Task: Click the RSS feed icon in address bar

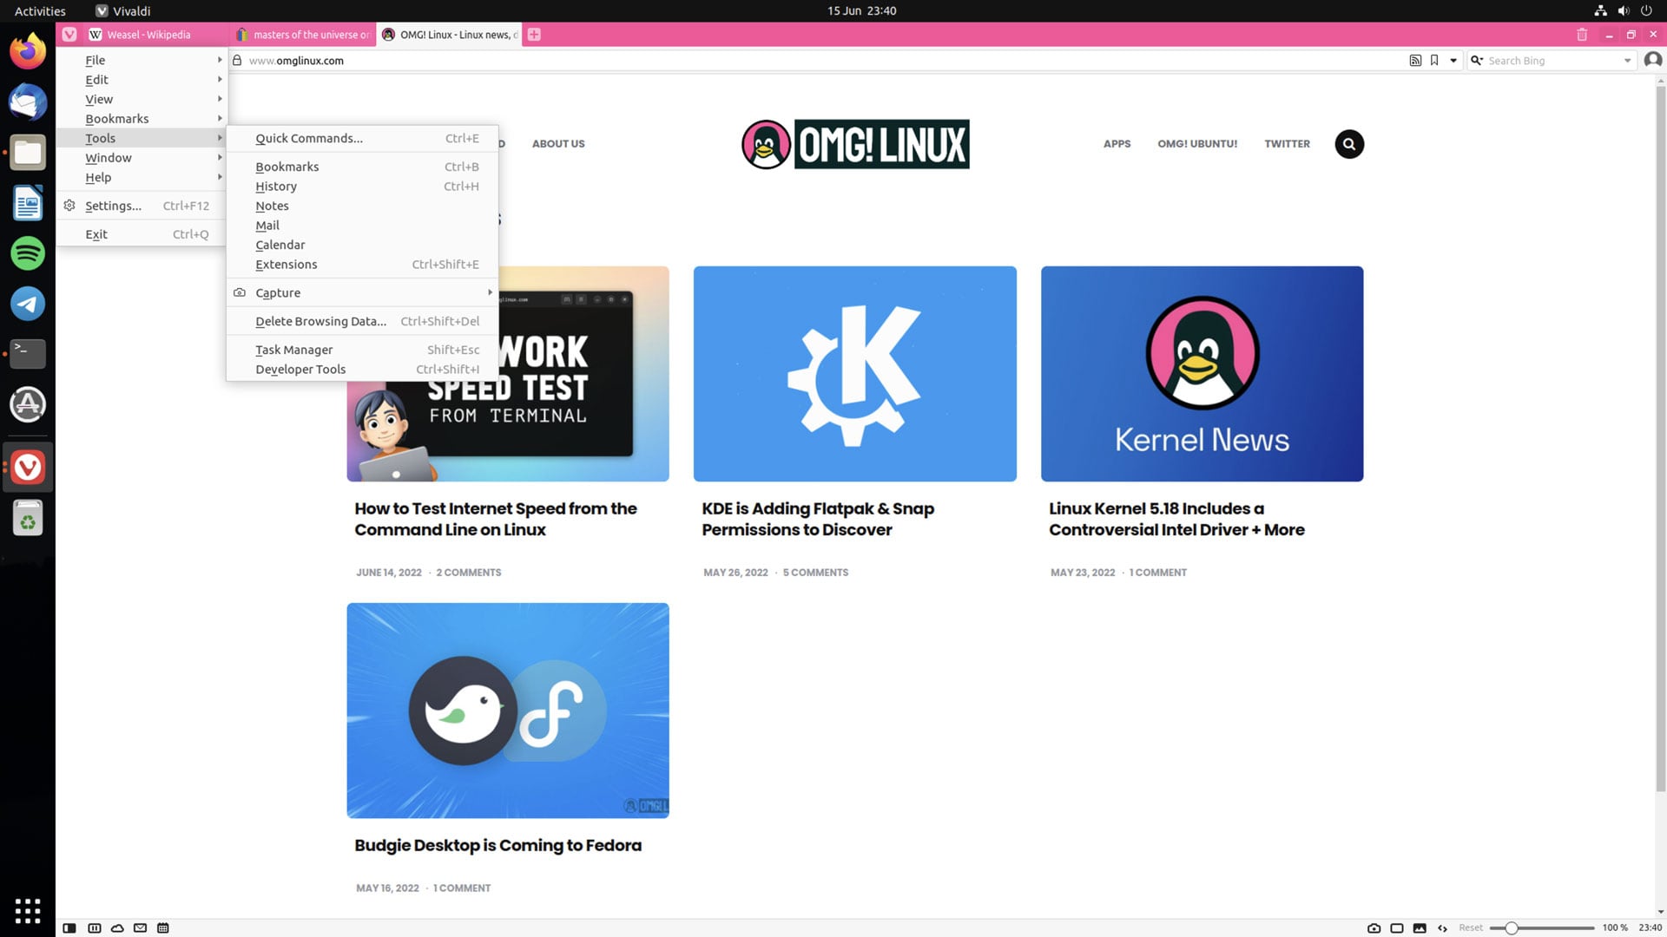Action: 1415,61
